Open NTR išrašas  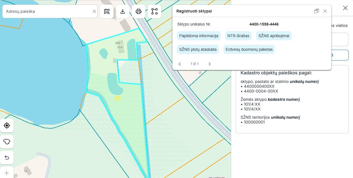pos(238,36)
